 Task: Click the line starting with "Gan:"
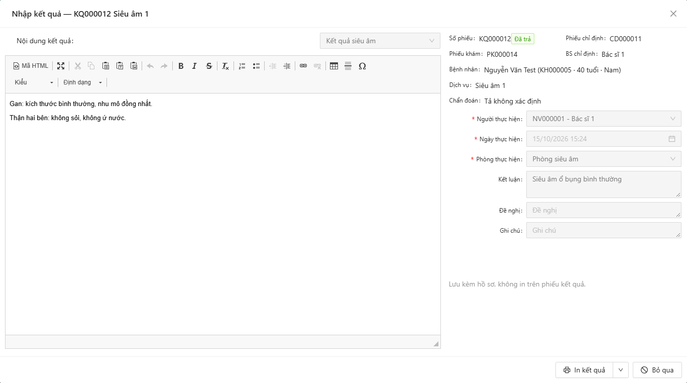tap(81, 104)
